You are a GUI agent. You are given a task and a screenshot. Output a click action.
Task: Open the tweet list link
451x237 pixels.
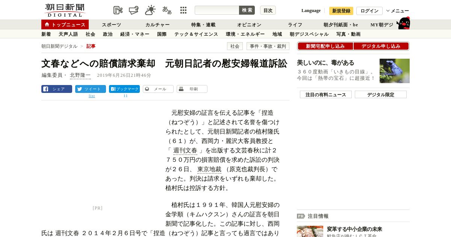pos(92,96)
